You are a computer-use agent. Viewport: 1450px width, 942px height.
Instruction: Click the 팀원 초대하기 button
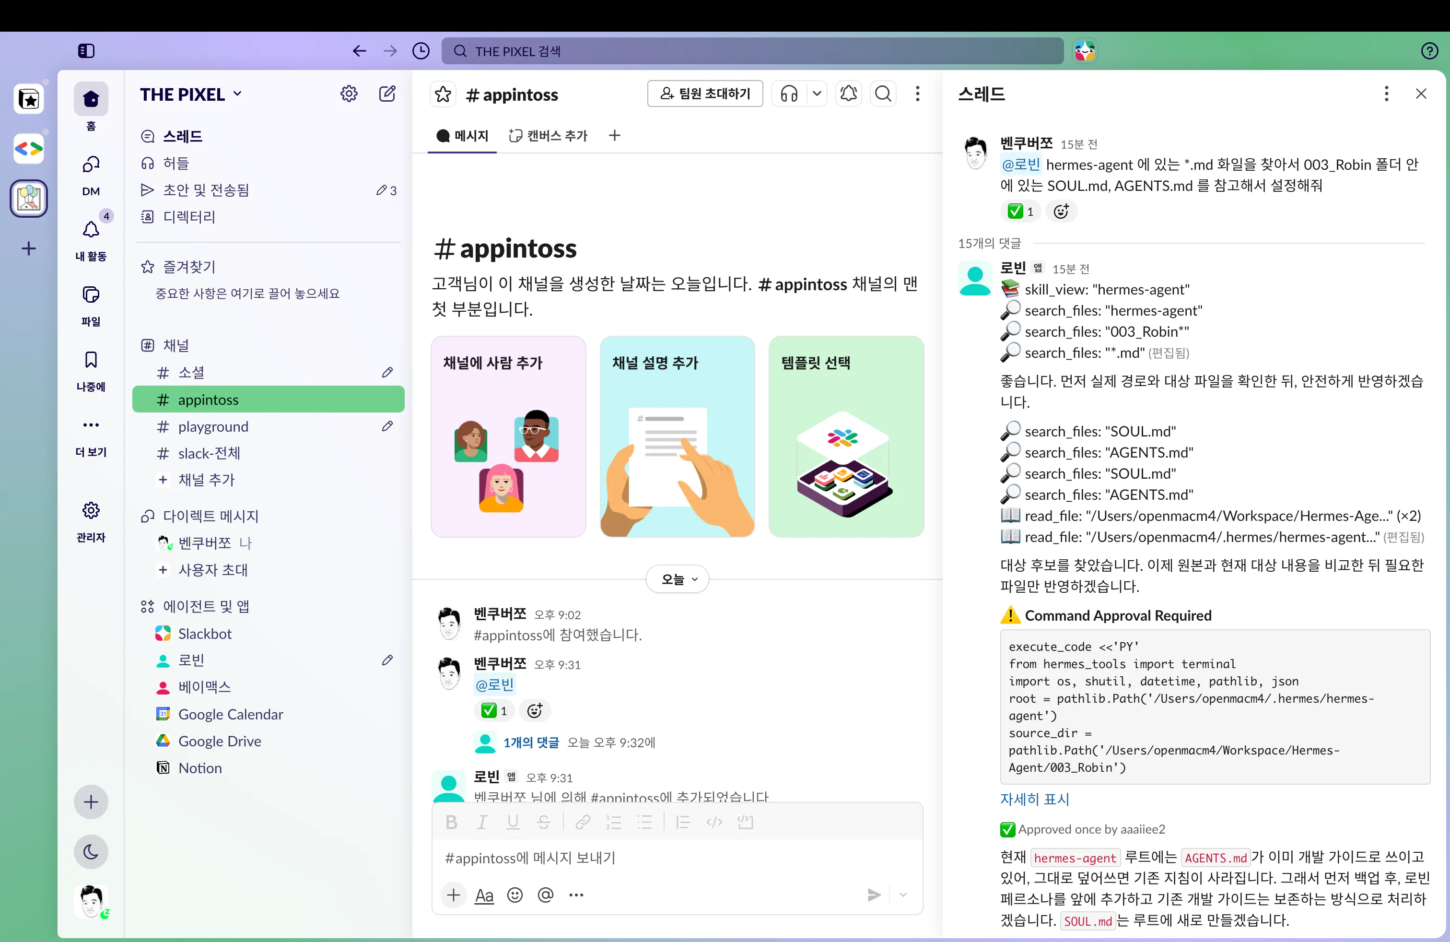point(705,94)
